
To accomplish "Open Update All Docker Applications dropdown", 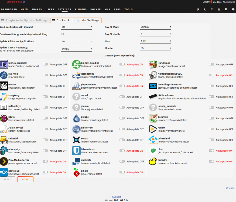I will (x=76, y=41).
